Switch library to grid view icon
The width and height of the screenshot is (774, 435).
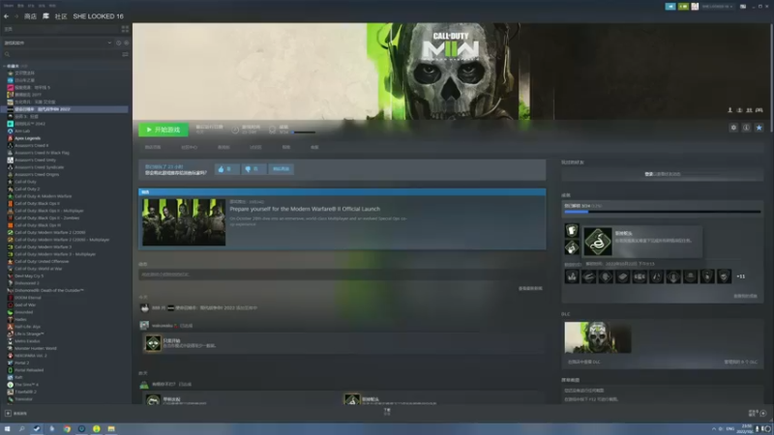[x=125, y=29]
